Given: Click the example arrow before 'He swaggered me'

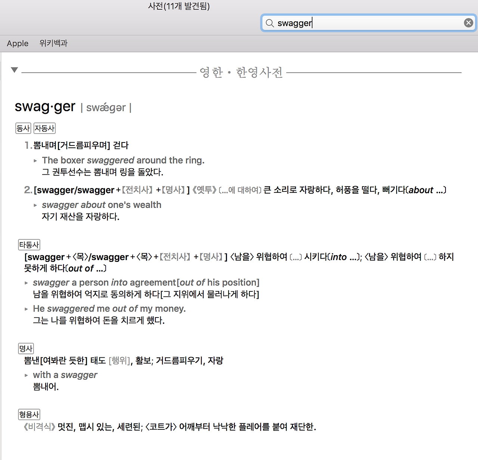Looking at the screenshot, I should click(26, 309).
